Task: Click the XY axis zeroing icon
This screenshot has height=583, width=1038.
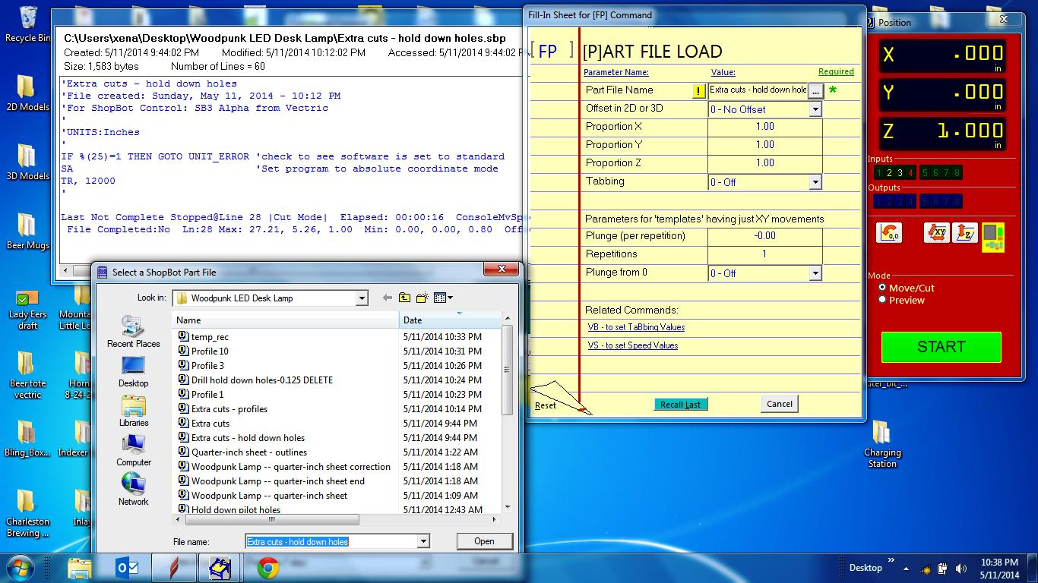Action: tap(937, 233)
